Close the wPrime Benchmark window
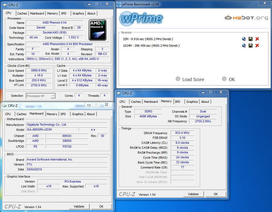The height and width of the screenshot is (212, 272). [x=265, y=3]
